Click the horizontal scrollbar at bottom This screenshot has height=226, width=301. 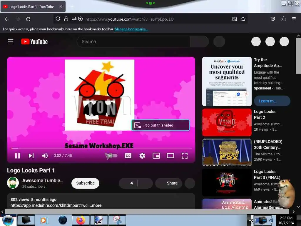pyautogui.click(x=147, y=212)
